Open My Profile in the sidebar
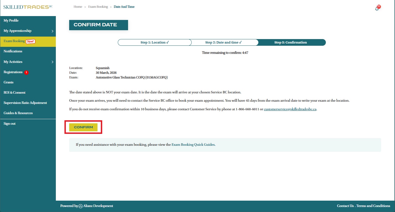Screen dimensions: 395x212 11,21
